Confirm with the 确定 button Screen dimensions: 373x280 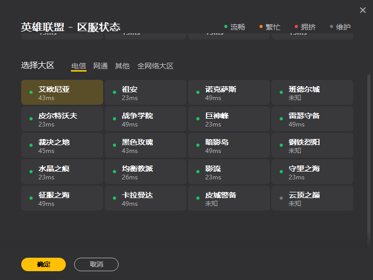(x=44, y=264)
